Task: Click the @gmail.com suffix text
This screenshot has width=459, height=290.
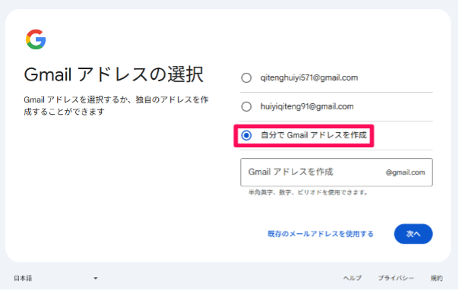Action: click(405, 172)
